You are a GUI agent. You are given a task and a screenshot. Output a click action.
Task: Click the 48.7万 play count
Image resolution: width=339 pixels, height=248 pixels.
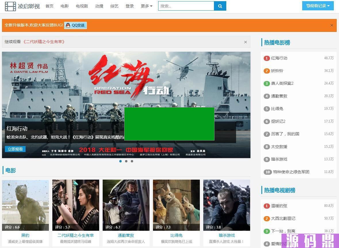point(329,58)
